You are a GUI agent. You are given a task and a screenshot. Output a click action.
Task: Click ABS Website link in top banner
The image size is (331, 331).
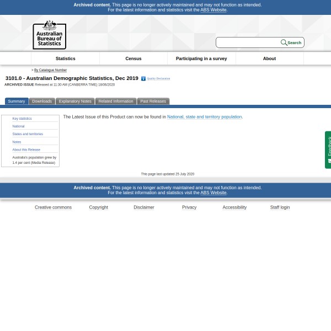213,10
